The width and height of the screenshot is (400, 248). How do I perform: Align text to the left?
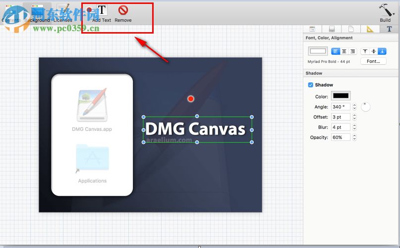click(335, 51)
